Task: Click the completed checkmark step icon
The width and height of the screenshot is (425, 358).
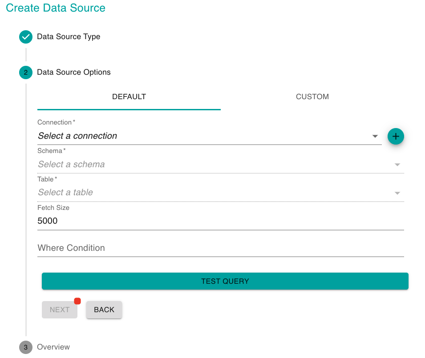Action: pos(26,37)
